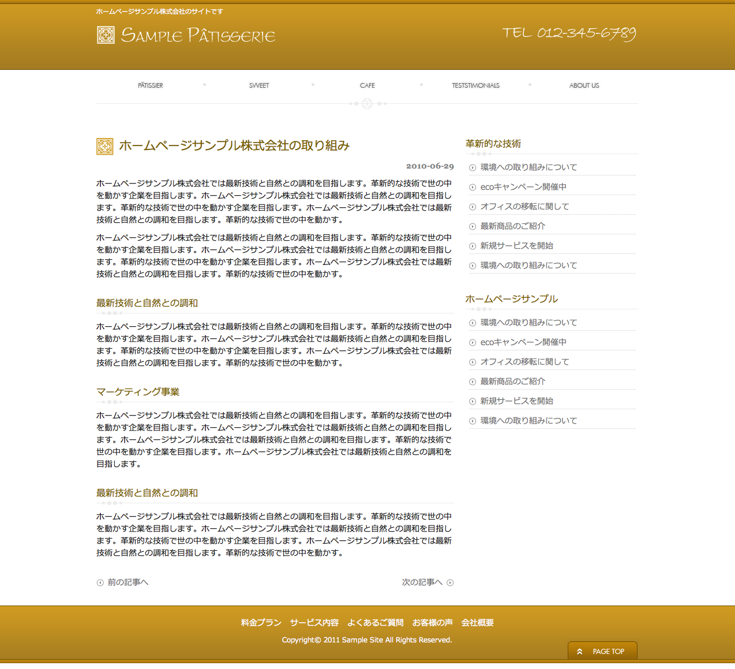This screenshot has width=735, height=669.
Task: Open the TESTSTIMONIALS navigation item
Action: tap(475, 85)
